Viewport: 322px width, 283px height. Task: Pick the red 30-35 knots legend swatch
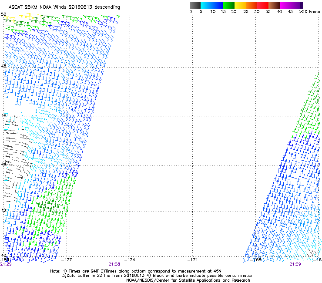tap(263, 5)
